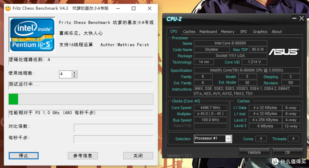The image size is (309, 168).
Task: Click the '逻辑处理器找到: 4' status line
Action: coord(81,61)
